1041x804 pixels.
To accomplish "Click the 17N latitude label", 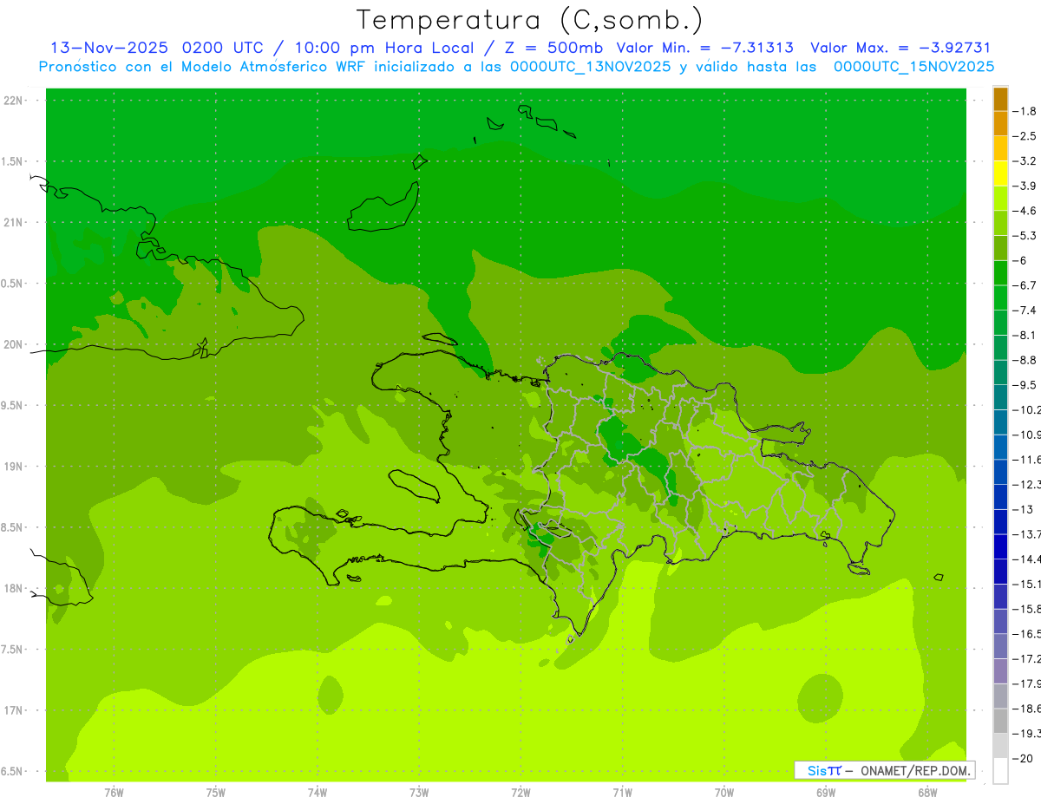I will tap(15, 710).
